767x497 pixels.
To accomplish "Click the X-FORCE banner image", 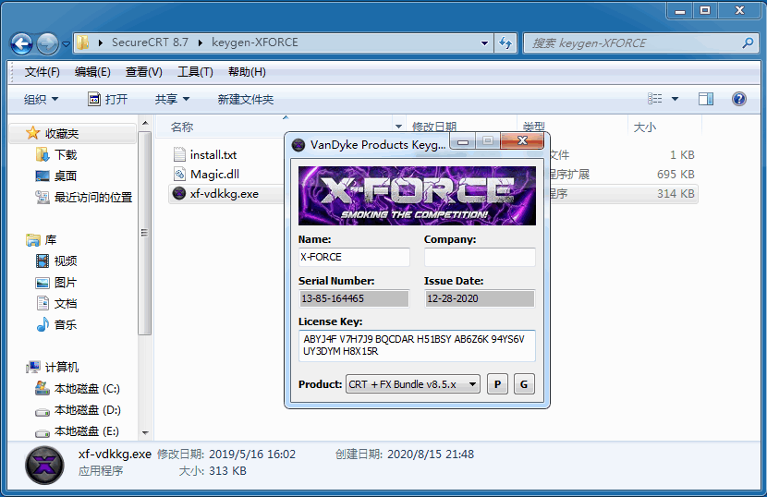I will pyautogui.click(x=417, y=196).
